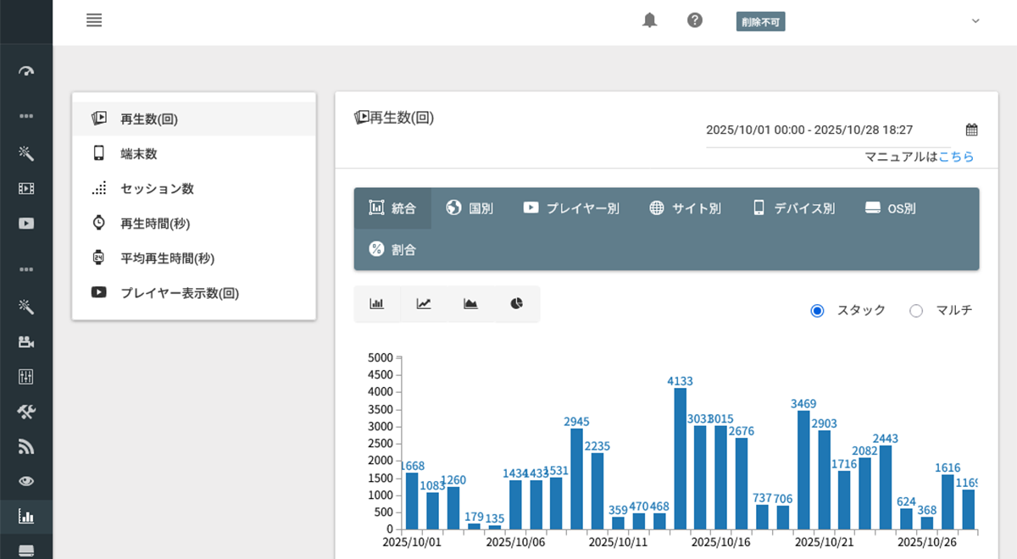Switch chart to line graph view
Screen dimensions: 1017x559
pyautogui.click(x=424, y=303)
